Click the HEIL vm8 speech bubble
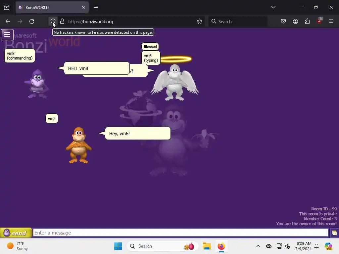The height and width of the screenshot is (254, 339). coord(97,68)
